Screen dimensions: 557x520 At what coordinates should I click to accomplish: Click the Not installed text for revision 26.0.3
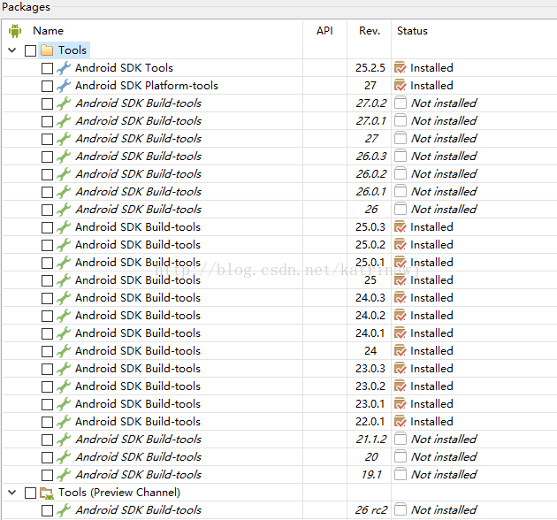click(444, 157)
